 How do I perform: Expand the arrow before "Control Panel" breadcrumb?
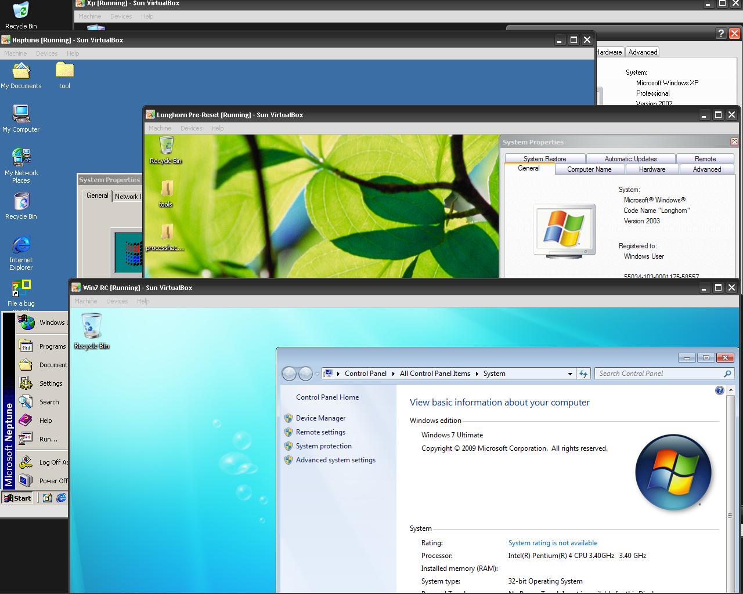click(x=338, y=374)
